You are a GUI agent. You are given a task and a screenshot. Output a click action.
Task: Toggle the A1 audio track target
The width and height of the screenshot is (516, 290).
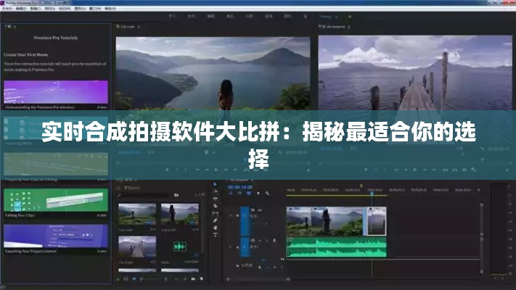click(x=245, y=245)
